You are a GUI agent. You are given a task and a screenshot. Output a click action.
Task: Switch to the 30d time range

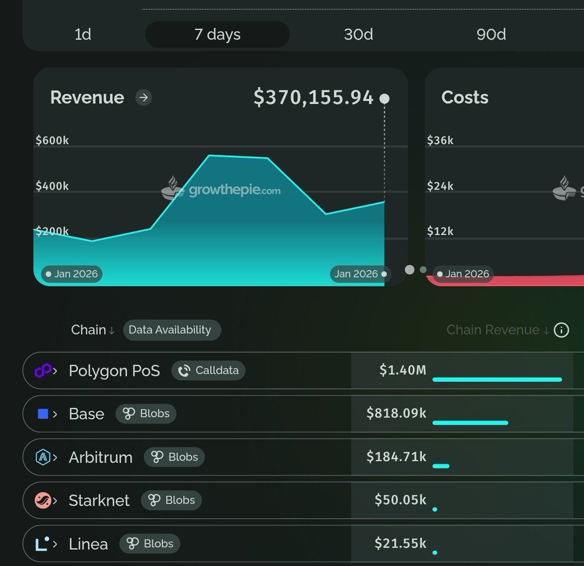359,35
